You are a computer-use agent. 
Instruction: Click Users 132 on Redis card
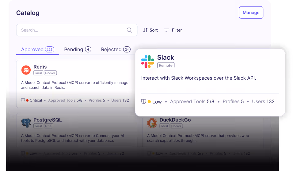click(x=120, y=100)
